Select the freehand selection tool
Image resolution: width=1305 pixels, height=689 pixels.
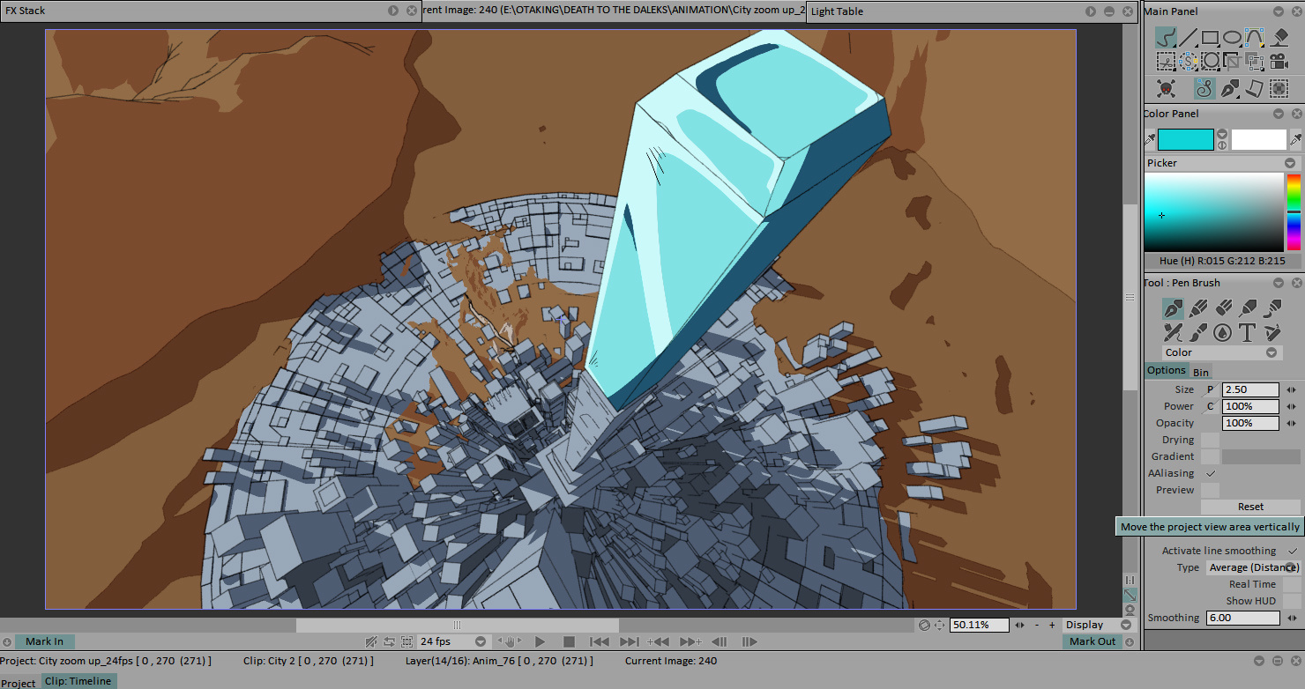(1166, 61)
